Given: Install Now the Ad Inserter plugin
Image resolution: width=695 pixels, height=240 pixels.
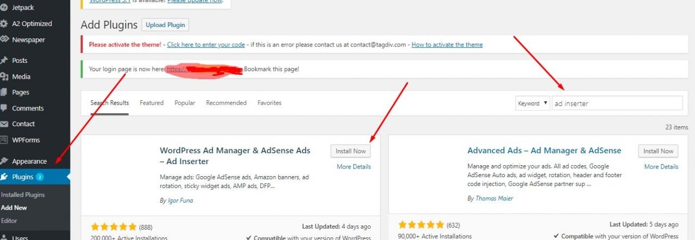Looking at the screenshot, I should pos(351,151).
